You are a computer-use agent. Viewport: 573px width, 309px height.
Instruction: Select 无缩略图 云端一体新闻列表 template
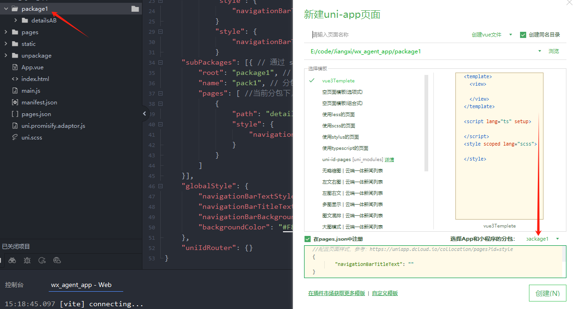point(352,171)
